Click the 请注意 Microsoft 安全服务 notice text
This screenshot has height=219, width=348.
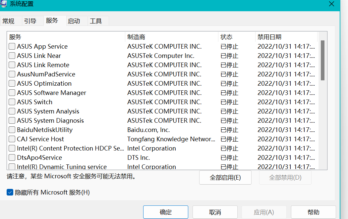pyautogui.click(x=71, y=176)
